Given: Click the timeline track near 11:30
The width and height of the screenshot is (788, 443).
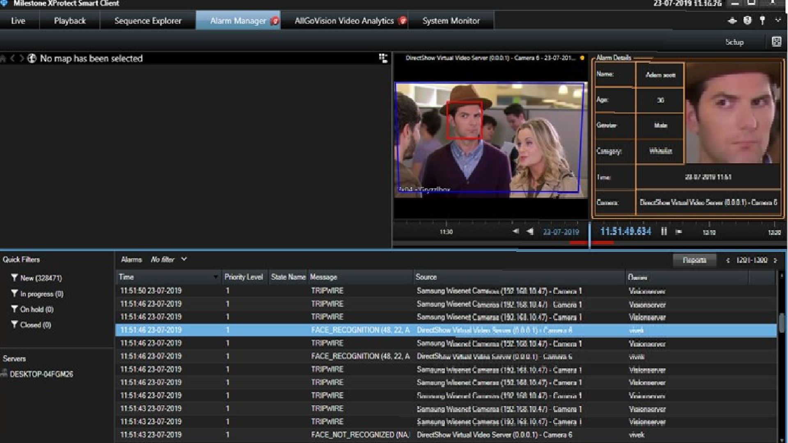Looking at the screenshot, I should point(446,232).
